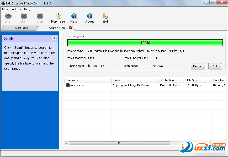This screenshot has height=157, width=228.
Task: Click the Open toolbar icon
Action: point(8,16)
